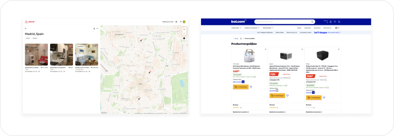Open the bol.com wishlist heart in header
The height and width of the screenshot is (136, 394).
pos(335,22)
